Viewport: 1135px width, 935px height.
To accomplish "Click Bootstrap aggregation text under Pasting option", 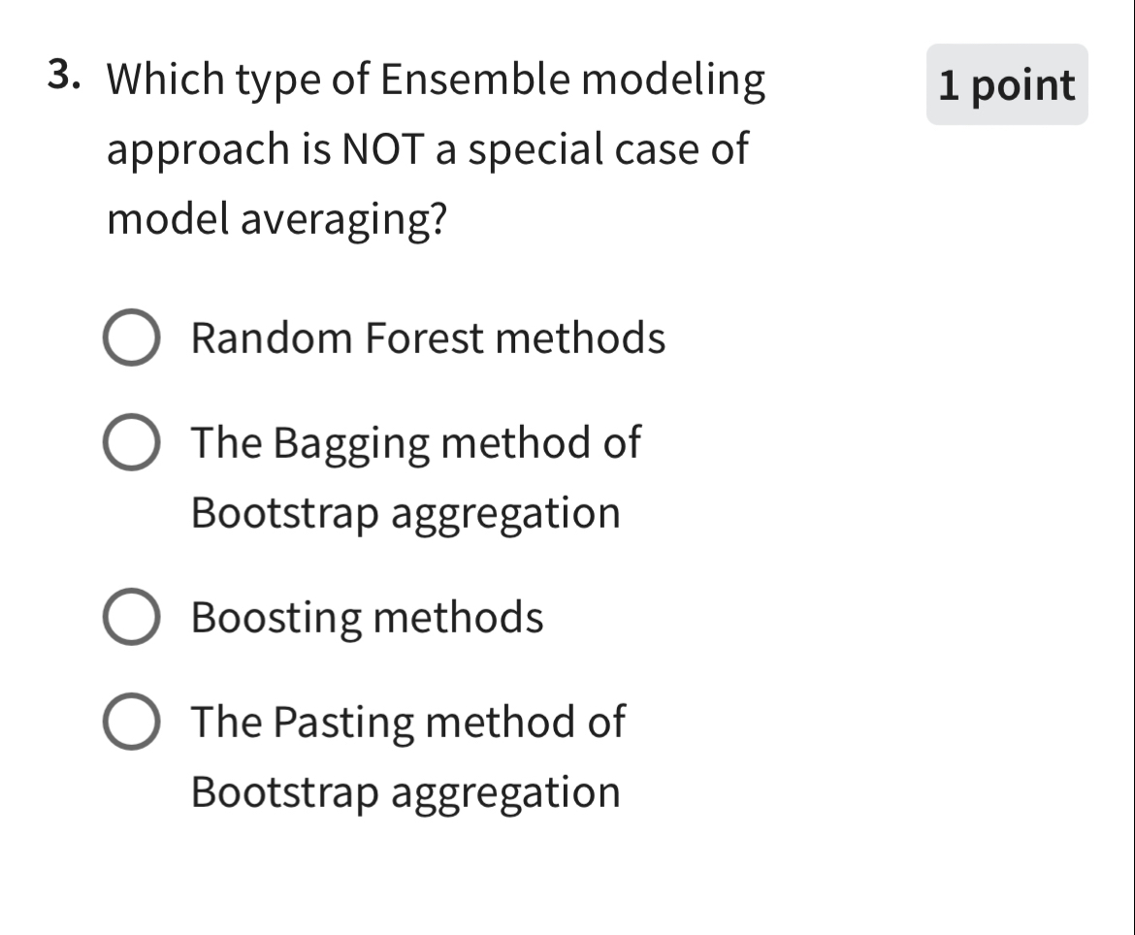I will point(406,792).
